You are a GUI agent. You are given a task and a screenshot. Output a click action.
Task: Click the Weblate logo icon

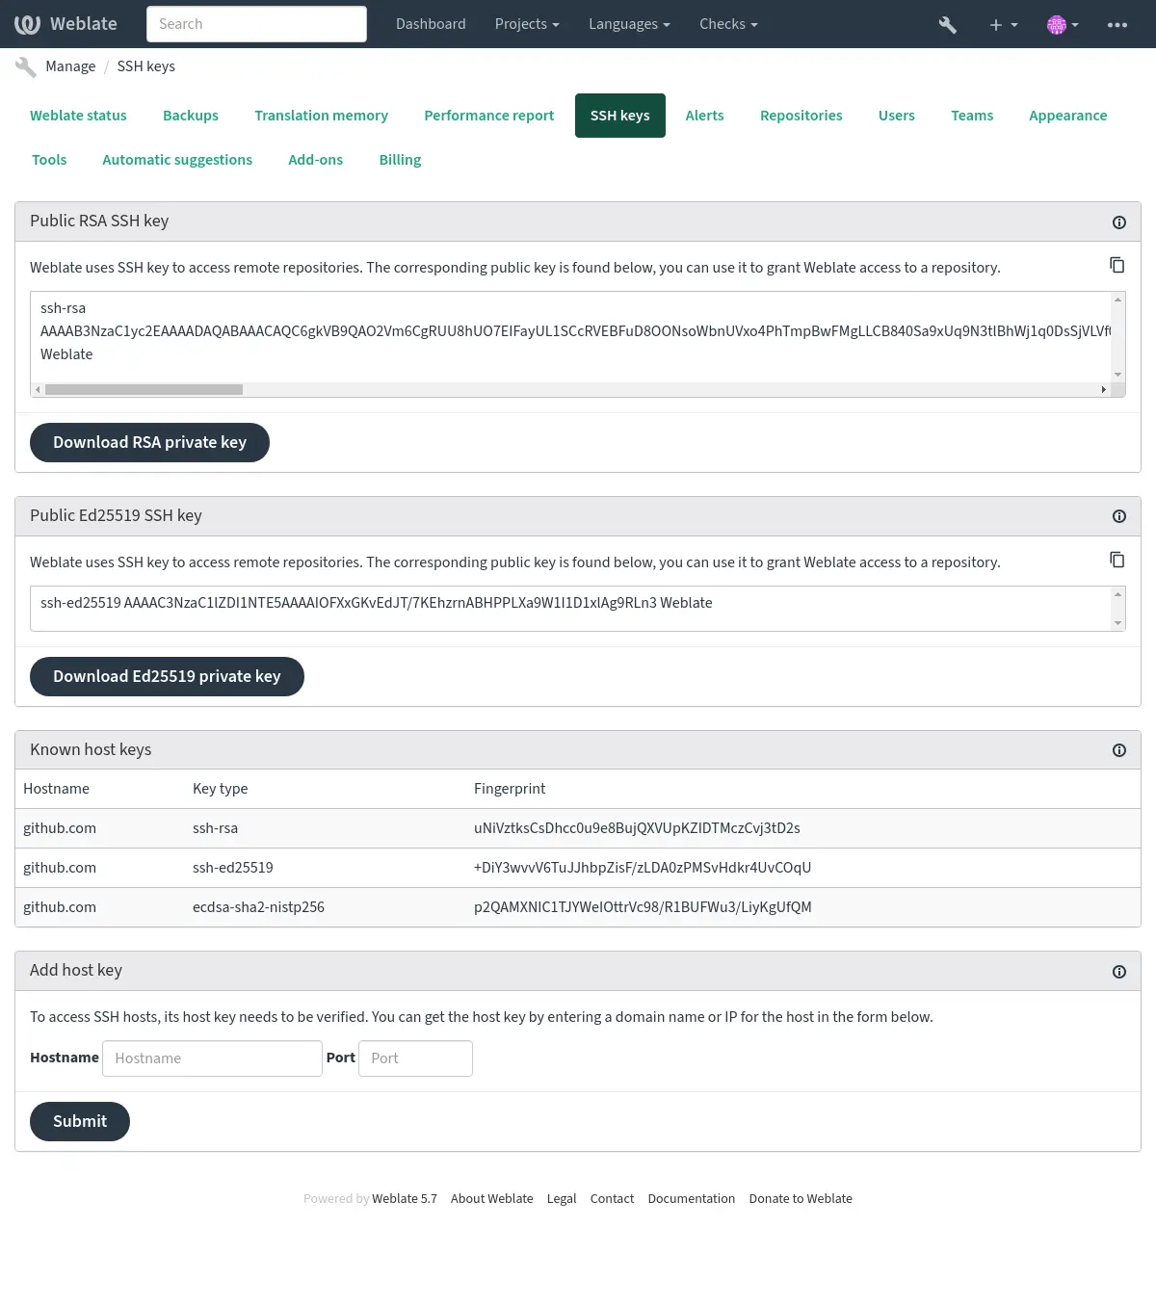tap(27, 24)
